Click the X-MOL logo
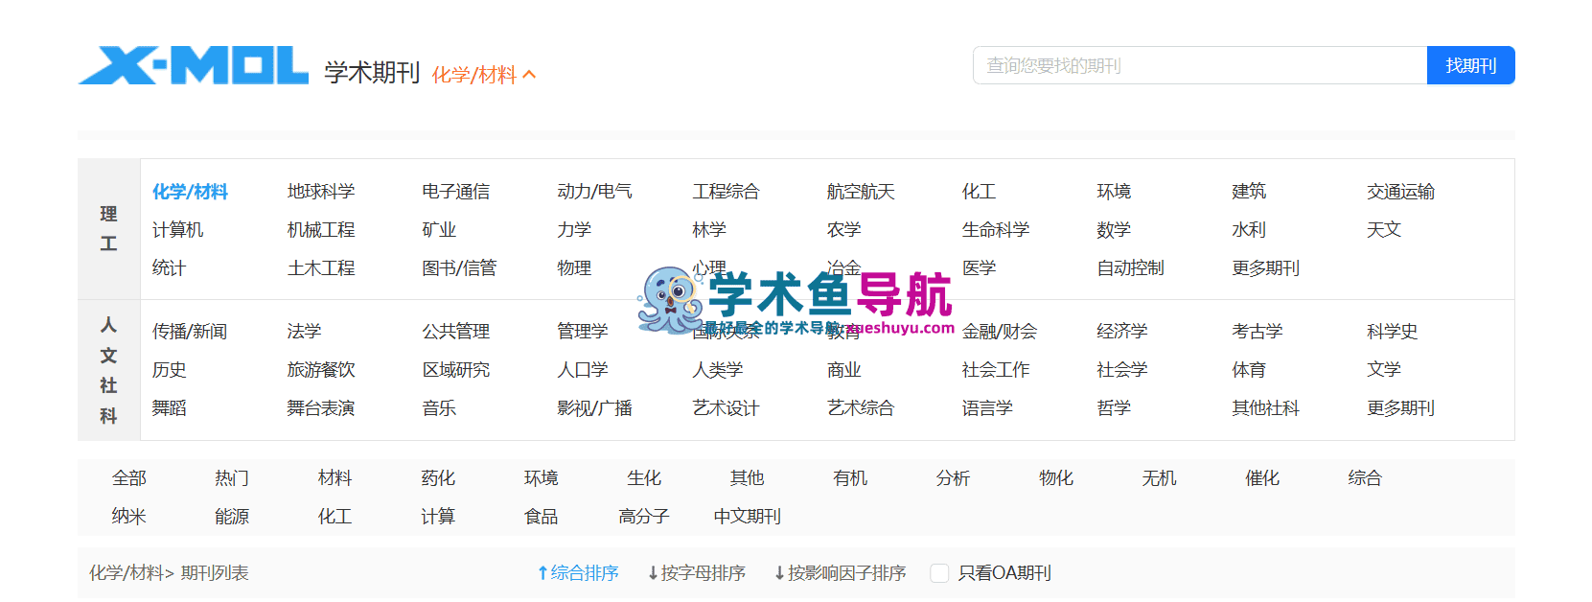The height and width of the screenshot is (602, 1592). (193, 65)
